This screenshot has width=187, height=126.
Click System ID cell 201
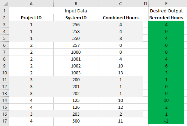76,86
